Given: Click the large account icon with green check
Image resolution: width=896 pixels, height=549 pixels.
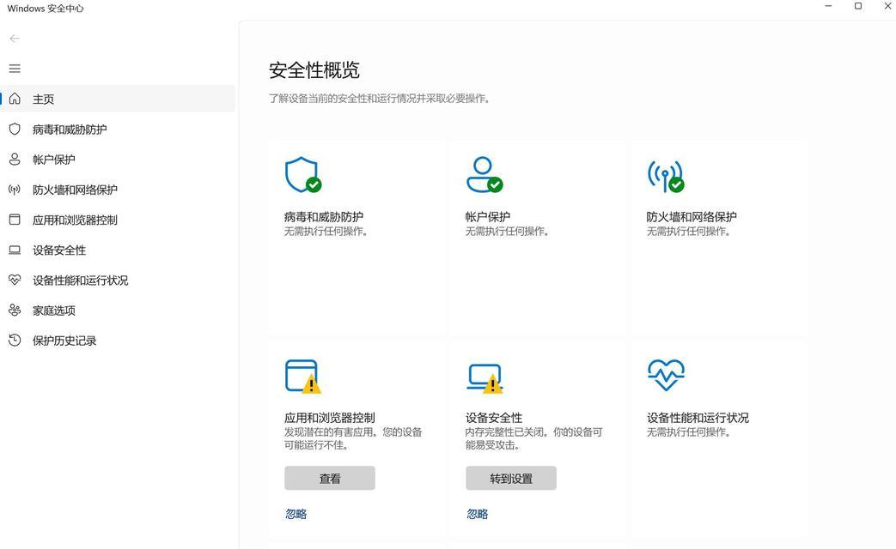Looking at the screenshot, I should pos(484,175).
